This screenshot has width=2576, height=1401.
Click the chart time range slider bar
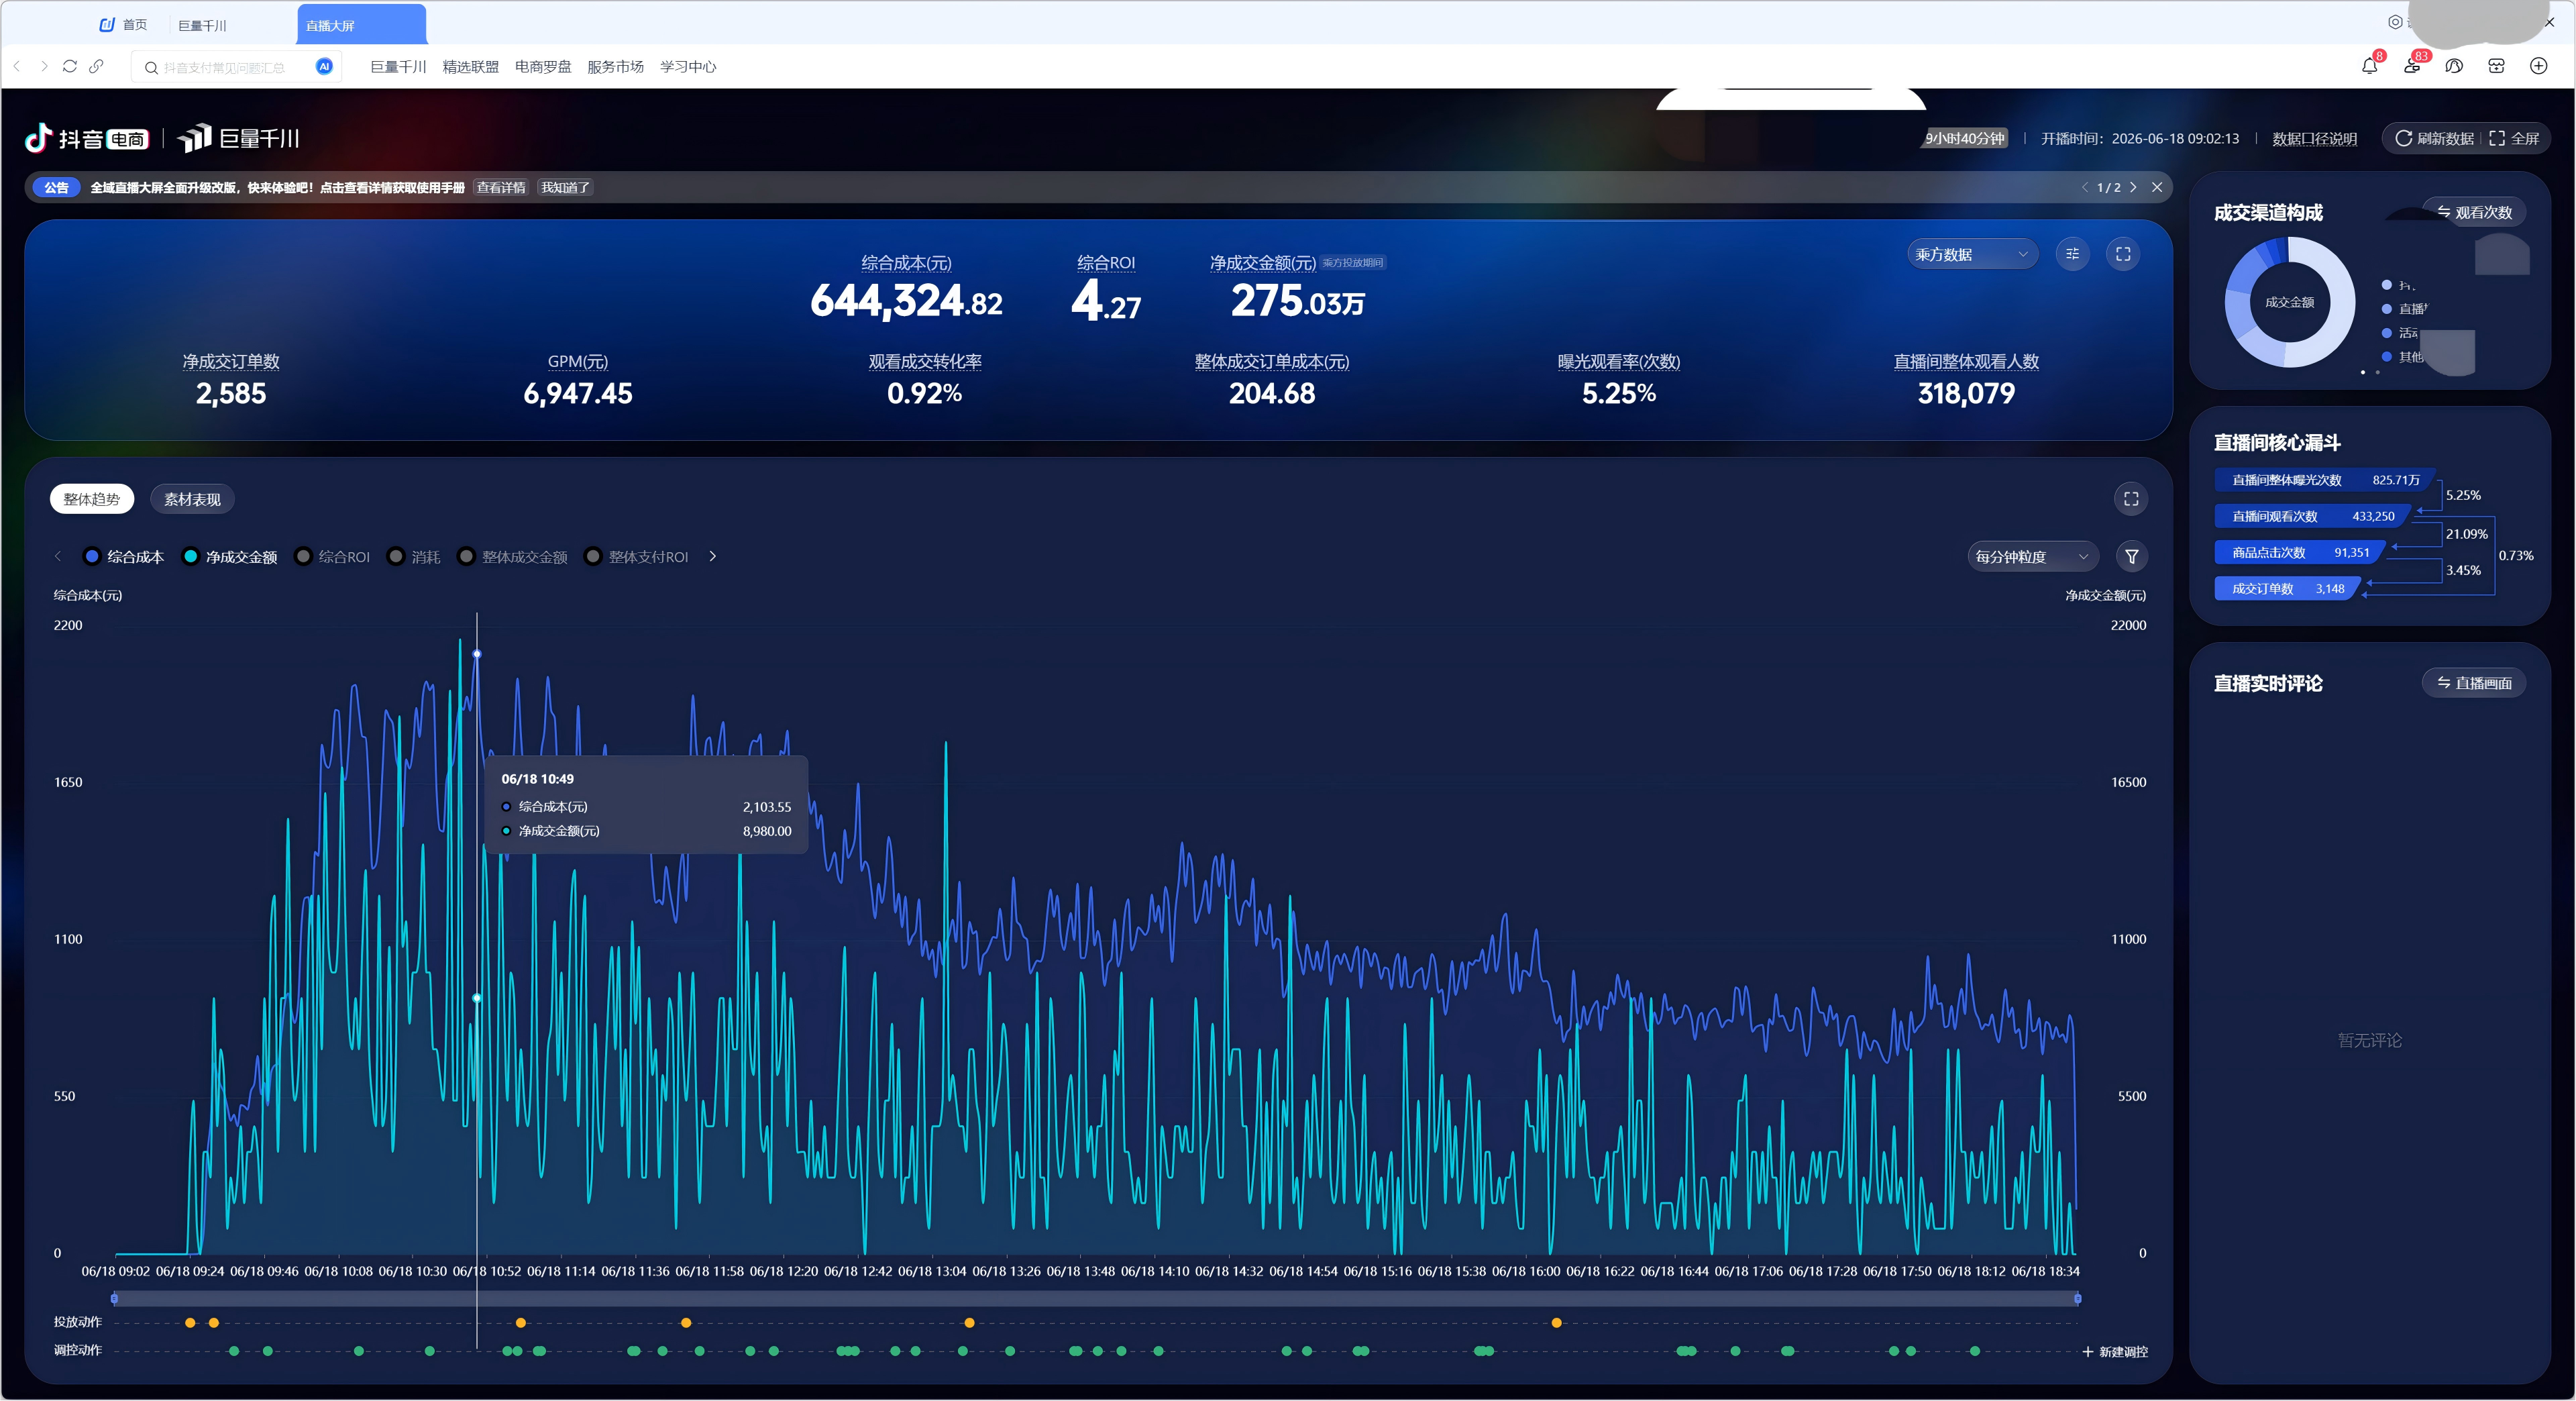1095,1299
